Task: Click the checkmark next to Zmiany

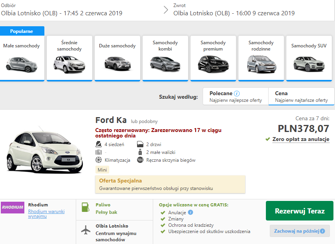Action: tap(163, 219)
